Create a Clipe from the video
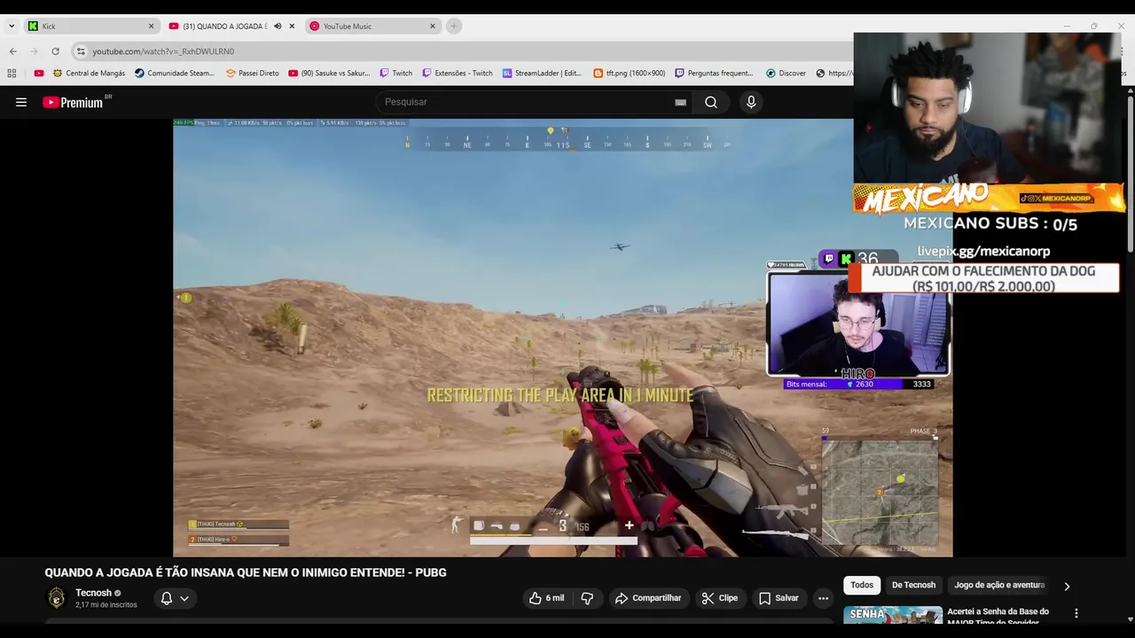 pyautogui.click(x=719, y=598)
